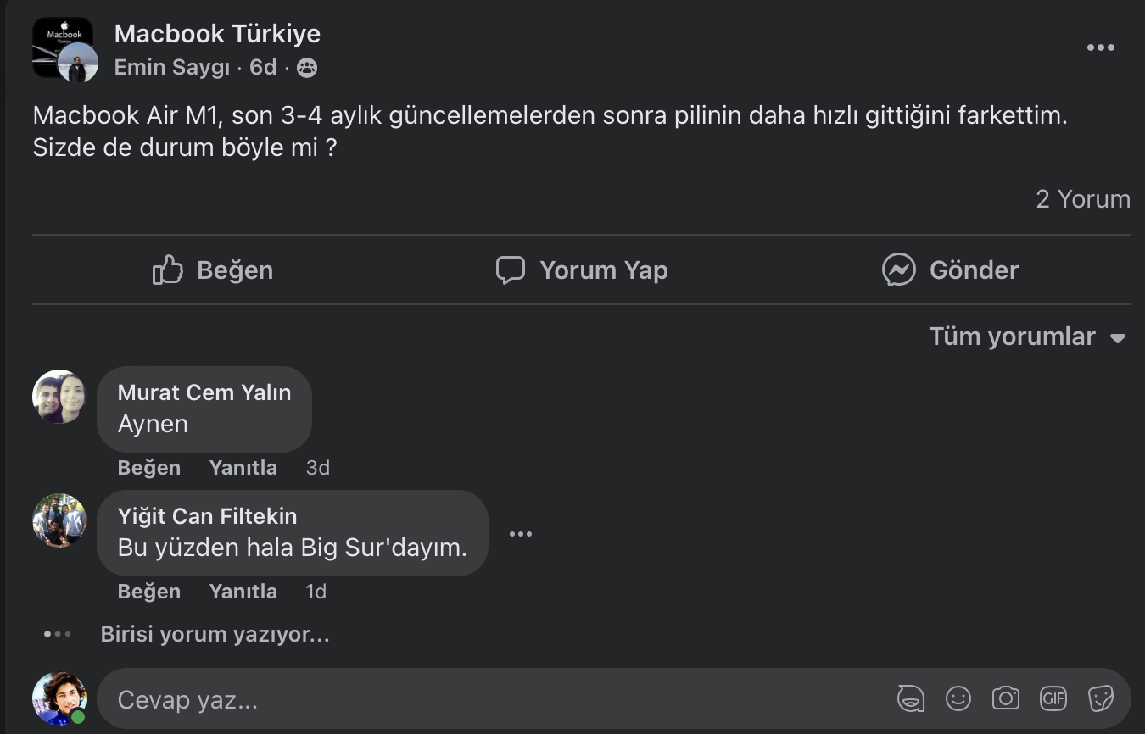This screenshot has height=734, width=1145.
Task: Open post options three-dot menu
Action: 1100,47
